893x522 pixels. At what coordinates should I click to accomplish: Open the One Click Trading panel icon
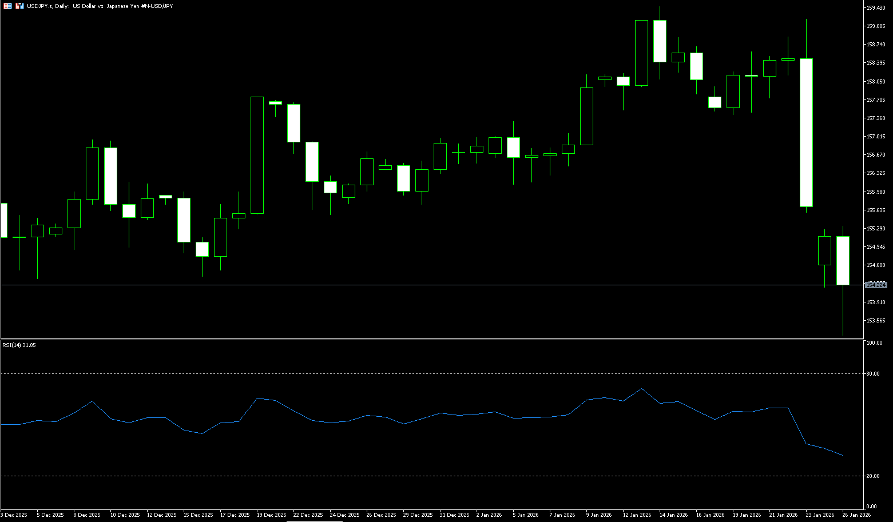[x=20, y=6]
